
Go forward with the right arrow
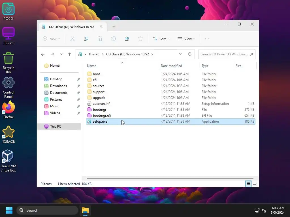[x=52, y=54]
